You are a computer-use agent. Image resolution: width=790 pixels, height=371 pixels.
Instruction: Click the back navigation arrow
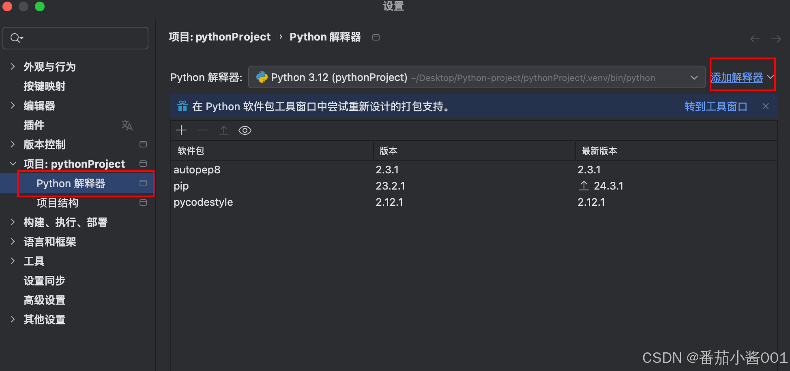coord(755,39)
